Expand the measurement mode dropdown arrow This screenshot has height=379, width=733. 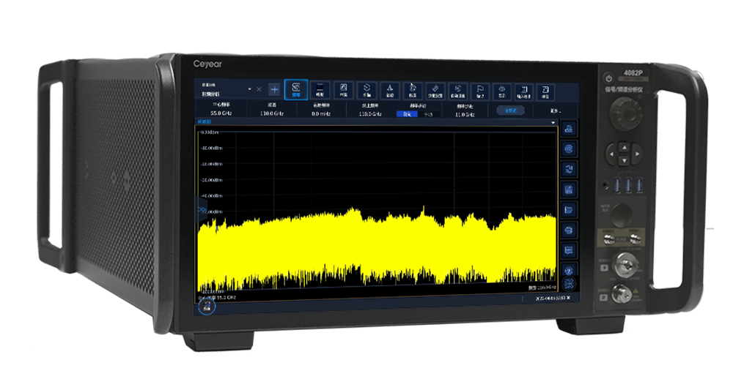[x=249, y=89]
